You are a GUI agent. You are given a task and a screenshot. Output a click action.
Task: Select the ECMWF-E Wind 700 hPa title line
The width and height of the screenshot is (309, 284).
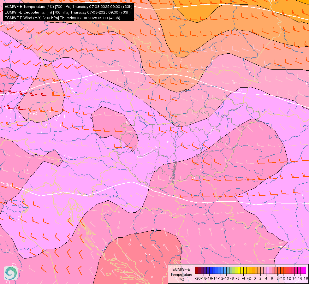tap(62, 18)
